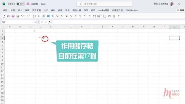Image resolution: width=185 pixels, height=104 pixels.
Task: Click cell containing value 3
Action: pyautogui.click(x=30, y=31)
